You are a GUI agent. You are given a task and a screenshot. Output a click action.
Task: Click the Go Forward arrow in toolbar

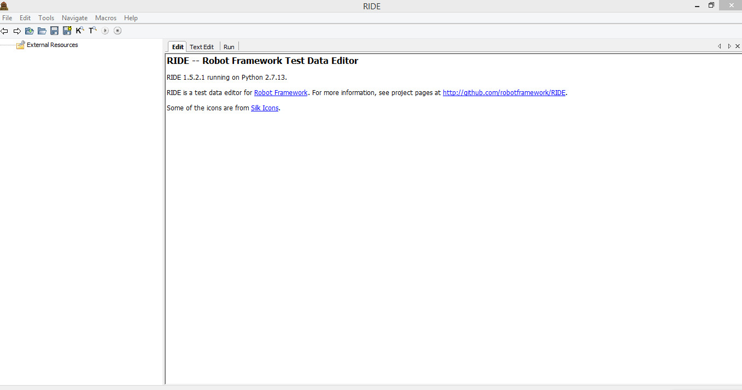[x=17, y=31]
